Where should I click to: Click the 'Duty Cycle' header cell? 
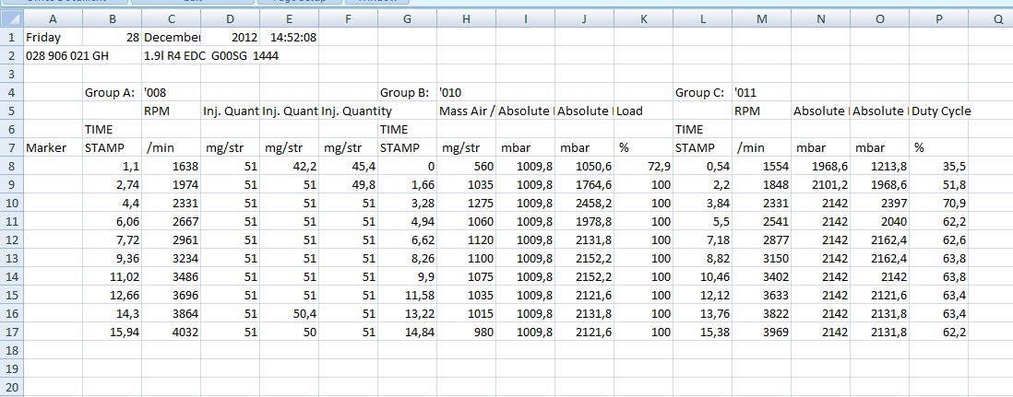tap(939, 111)
